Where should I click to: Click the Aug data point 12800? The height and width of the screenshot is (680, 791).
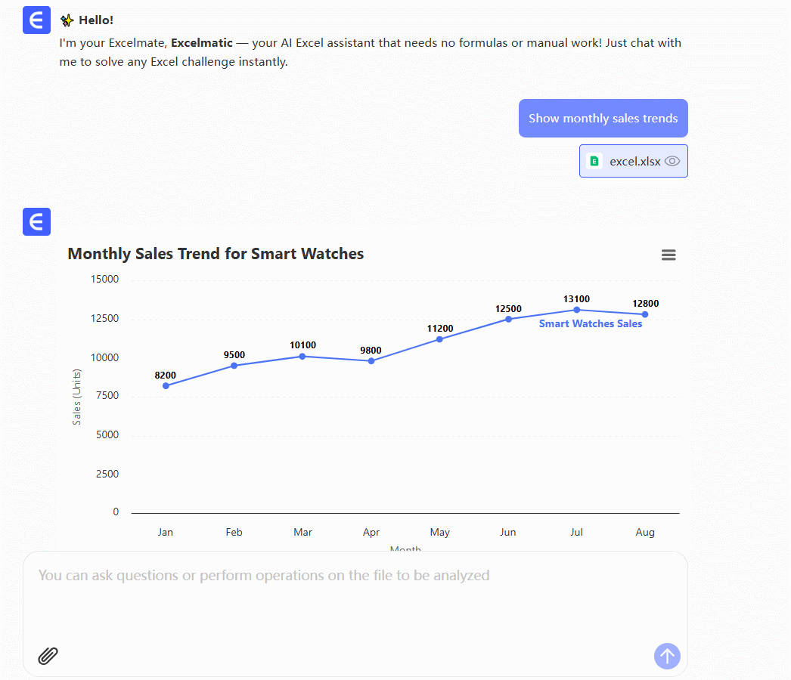[645, 314]
